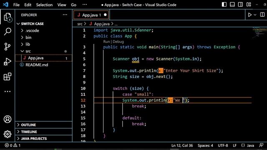Expand the TIMELINE panel
The width and height of the screenshot is (267, 150).
tap(29, 132)
